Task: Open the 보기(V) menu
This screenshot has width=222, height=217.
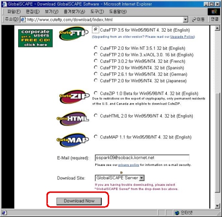Action: tap(52, 12)
